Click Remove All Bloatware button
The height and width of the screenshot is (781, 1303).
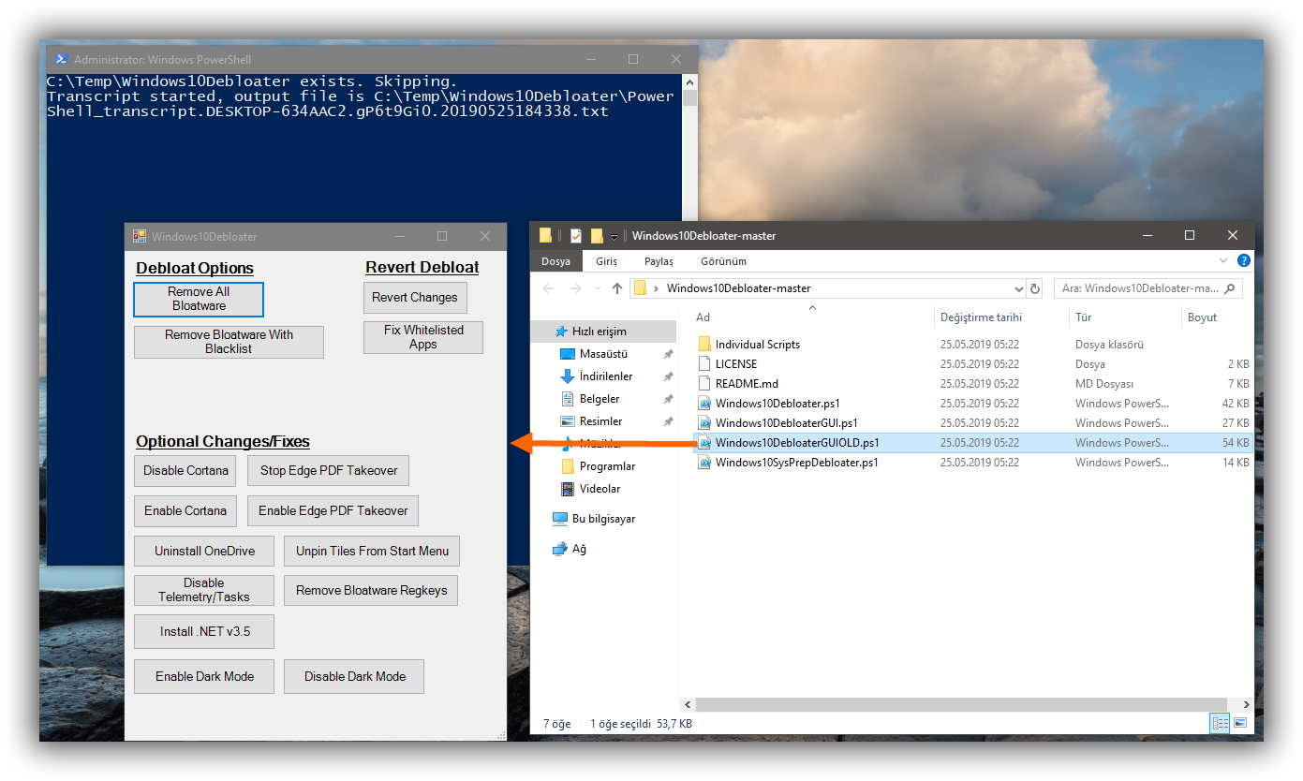point(199,299)
